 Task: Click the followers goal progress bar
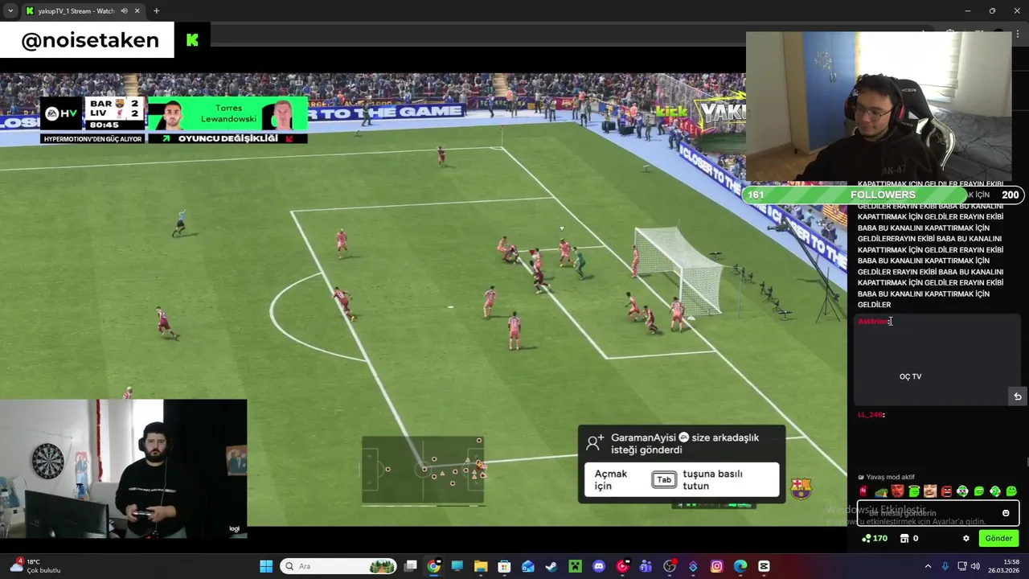click(883, 195)
